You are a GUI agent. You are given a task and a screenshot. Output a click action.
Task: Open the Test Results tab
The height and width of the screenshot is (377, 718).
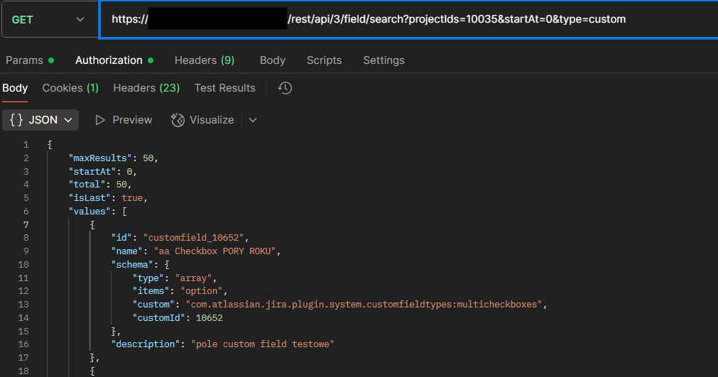coord(224,88)
